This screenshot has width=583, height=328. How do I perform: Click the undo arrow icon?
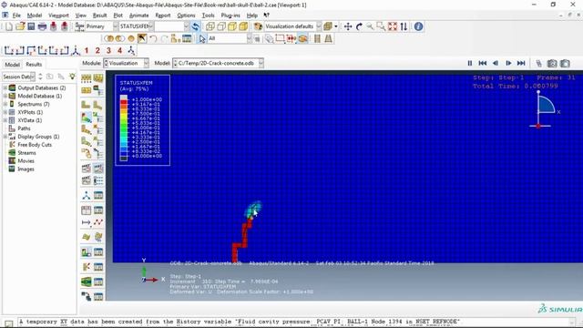pos(153,38)
